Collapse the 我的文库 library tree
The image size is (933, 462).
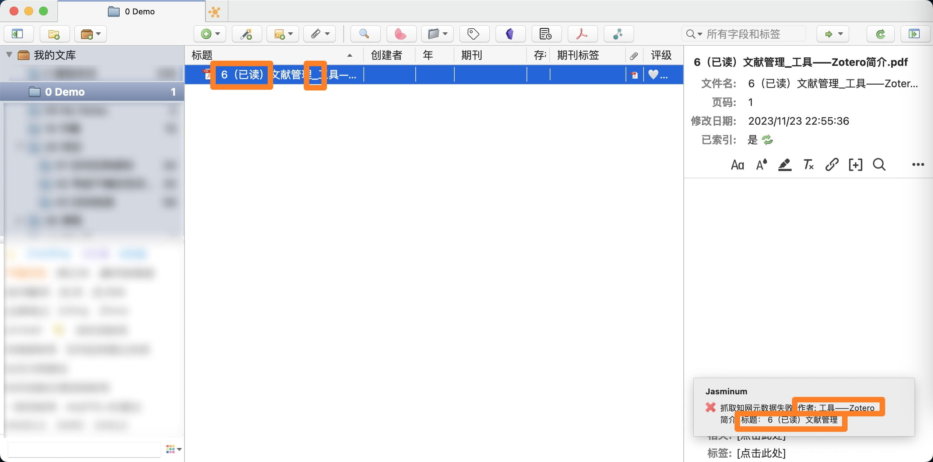10,55
